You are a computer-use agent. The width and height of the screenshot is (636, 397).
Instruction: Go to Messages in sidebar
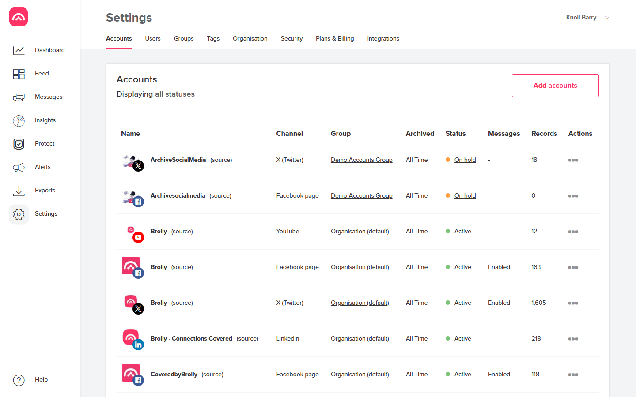click(x=49, y=97)
